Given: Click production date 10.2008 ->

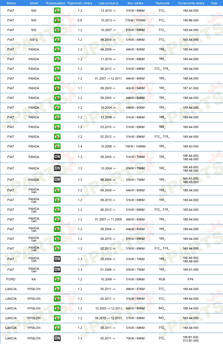Looking at the screenshot, I should (x=108, y=279).
